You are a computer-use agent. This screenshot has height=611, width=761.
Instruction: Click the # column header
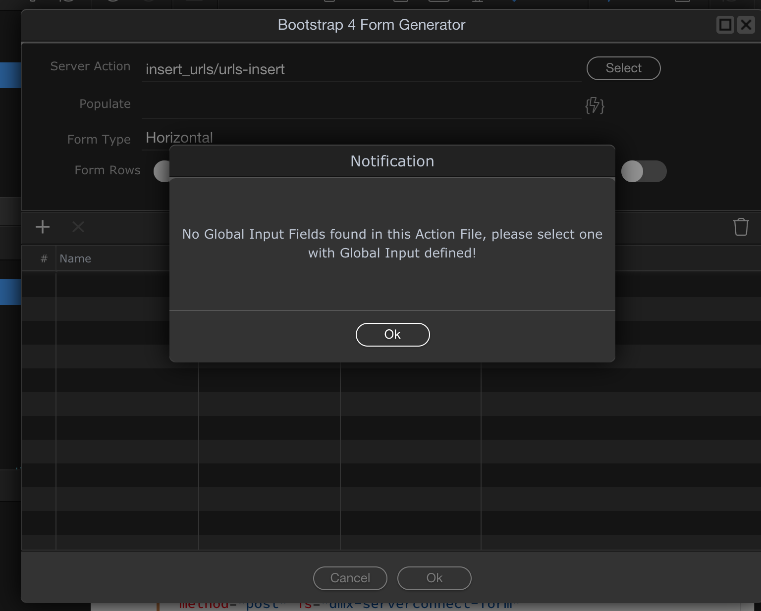44,258
